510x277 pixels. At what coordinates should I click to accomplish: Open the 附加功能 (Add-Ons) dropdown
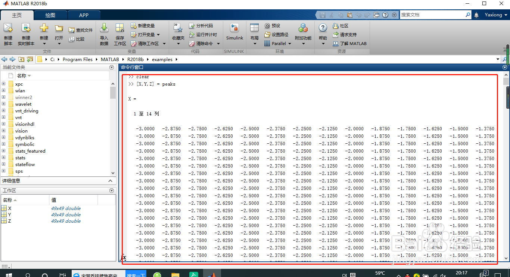pyautogui.click(x=303, y=44)
